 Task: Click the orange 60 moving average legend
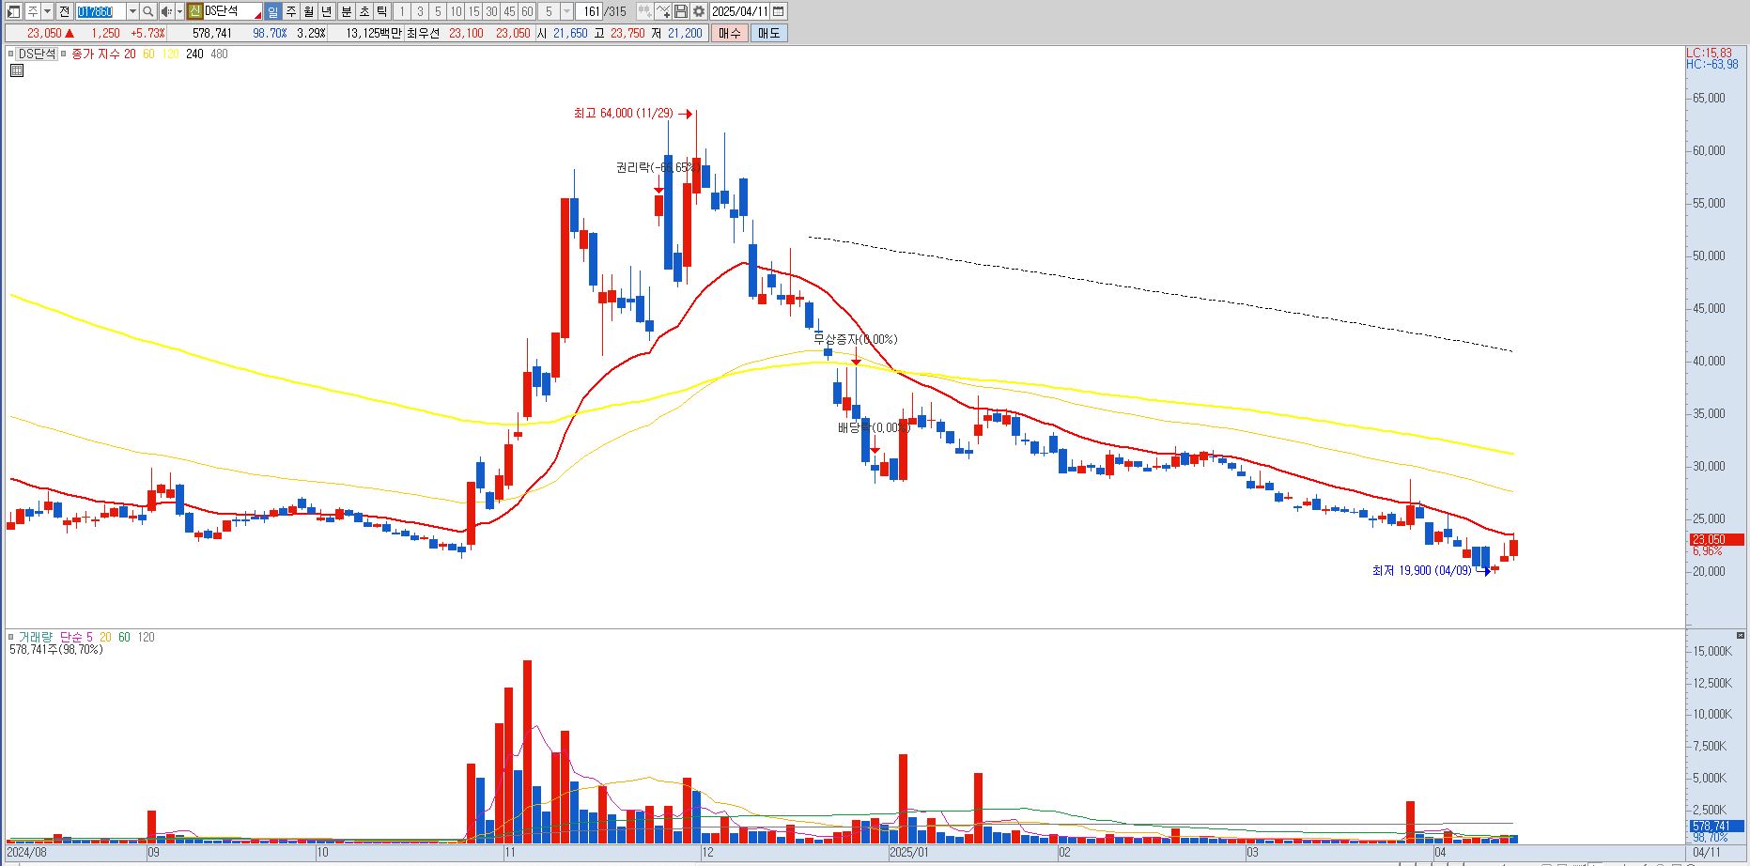point(148,54)
